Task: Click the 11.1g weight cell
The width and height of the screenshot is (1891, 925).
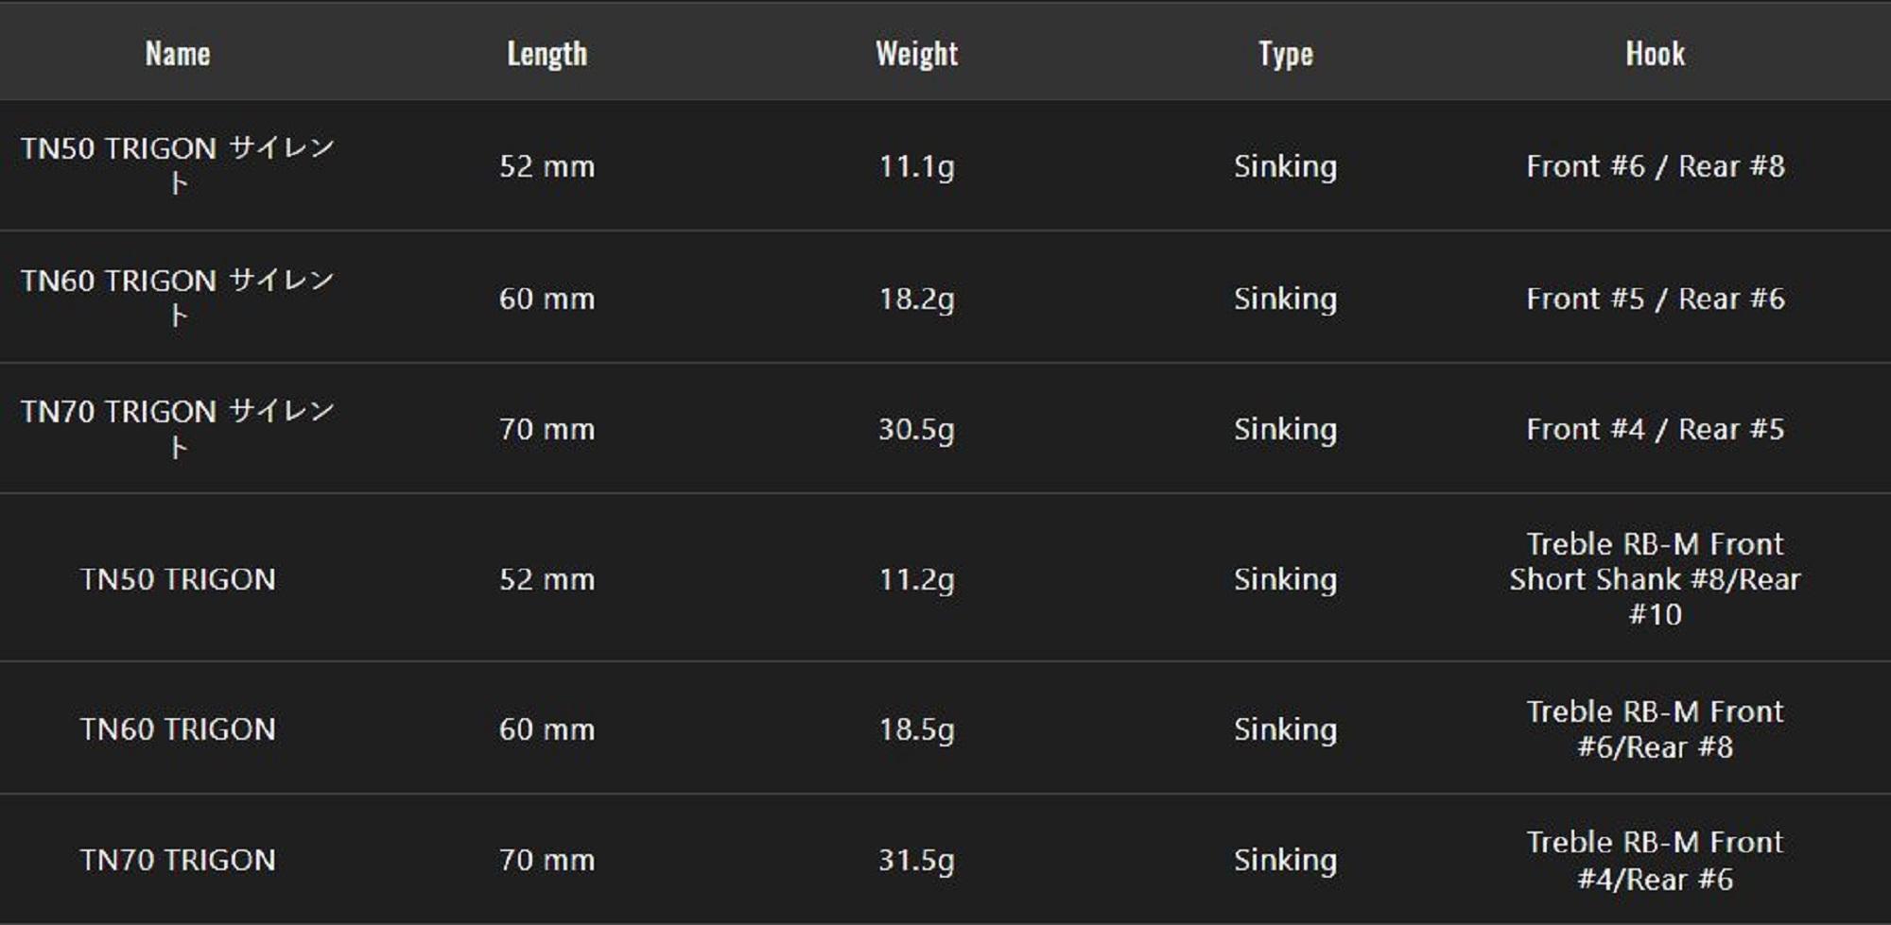Action: click(916, 166)
